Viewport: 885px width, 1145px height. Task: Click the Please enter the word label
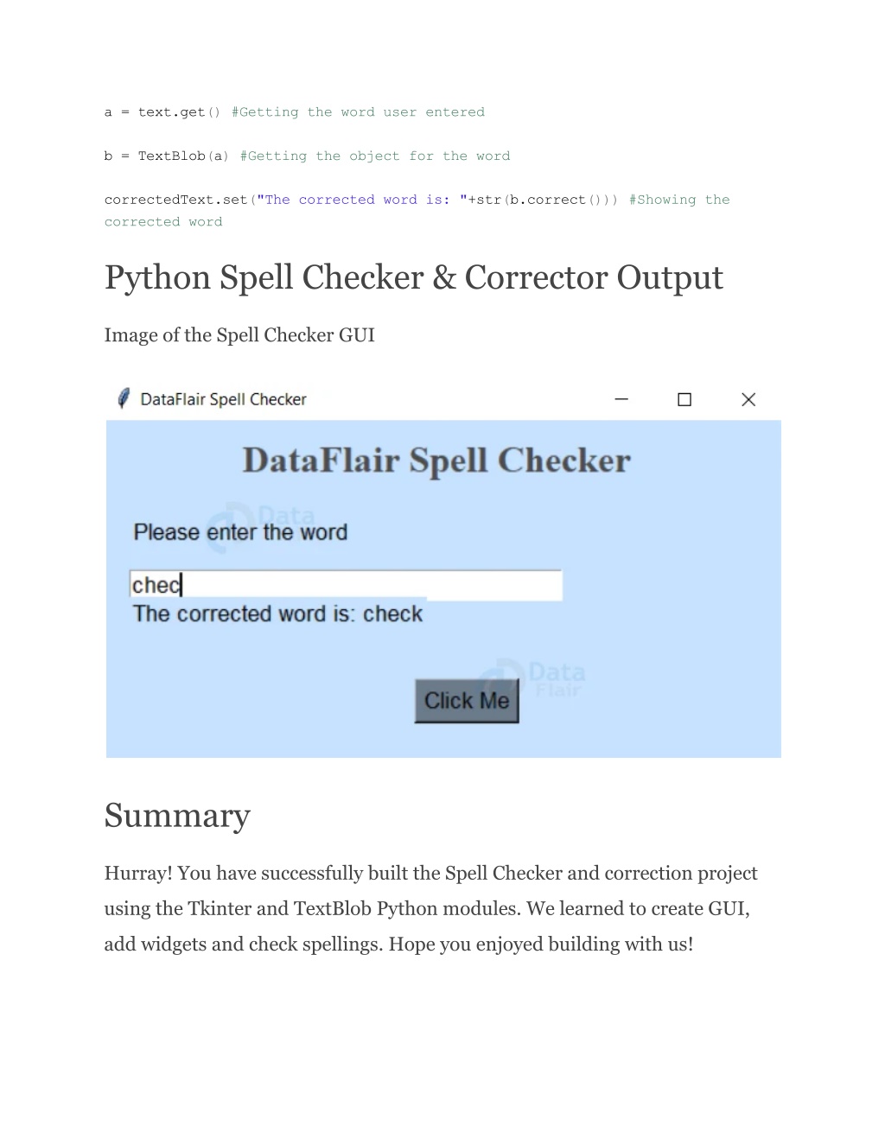(x=240, y=532)
